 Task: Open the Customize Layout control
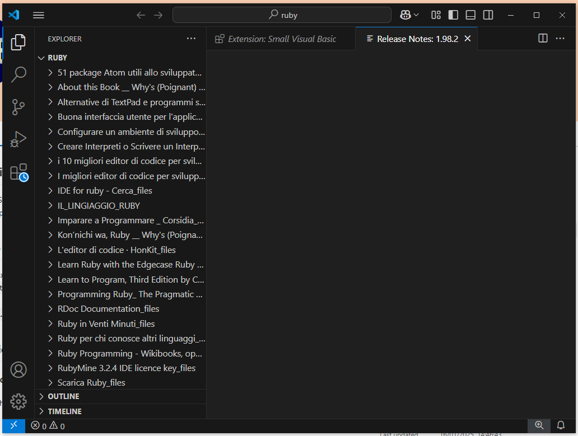point(436,15)
